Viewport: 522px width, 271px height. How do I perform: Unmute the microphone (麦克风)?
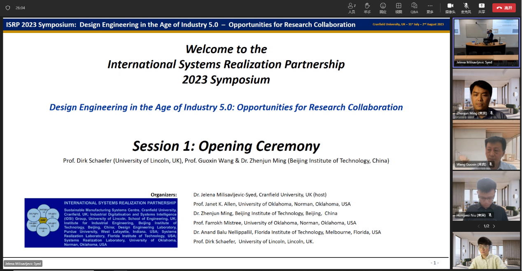(466, 7)
